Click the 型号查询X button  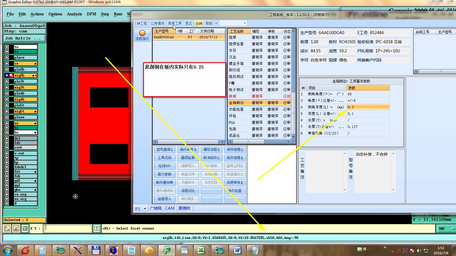click(x=164, y=149)
